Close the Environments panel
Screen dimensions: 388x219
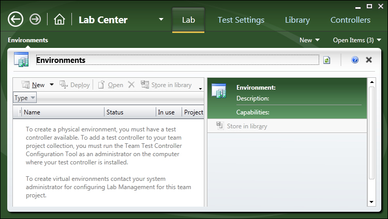[x=369, y=60]
